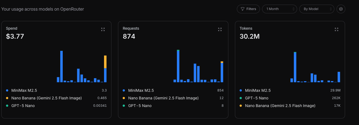The image size is (359, 125).
Task: Click the 0.465 spend value
Action: click(102, 98)
